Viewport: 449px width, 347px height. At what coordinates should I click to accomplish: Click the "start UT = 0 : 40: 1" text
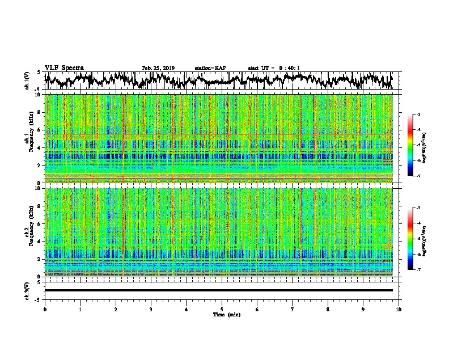point(274,68)
